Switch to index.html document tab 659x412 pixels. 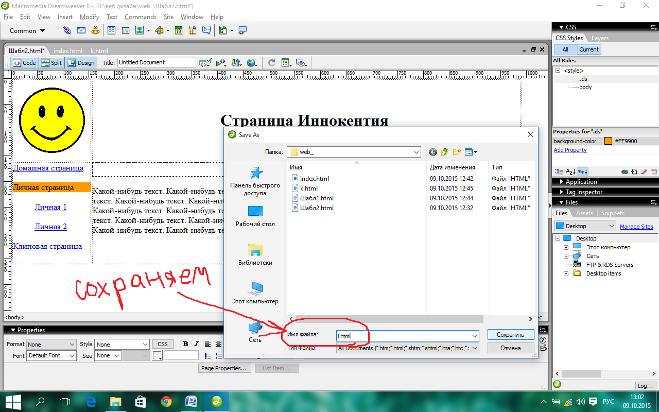68,51
